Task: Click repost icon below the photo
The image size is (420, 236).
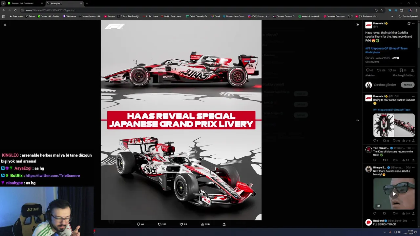Action: tap(160, 224)
